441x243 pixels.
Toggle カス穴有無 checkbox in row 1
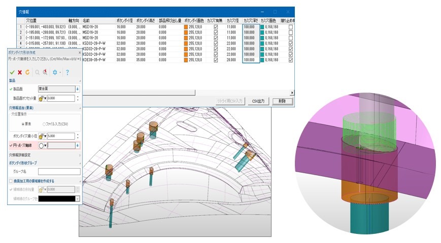pos(216,26)
